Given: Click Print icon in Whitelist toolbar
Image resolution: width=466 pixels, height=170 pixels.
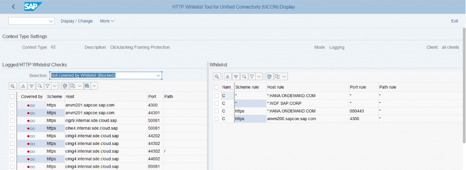Looking at the screenshot, I should tap(269, 77).
